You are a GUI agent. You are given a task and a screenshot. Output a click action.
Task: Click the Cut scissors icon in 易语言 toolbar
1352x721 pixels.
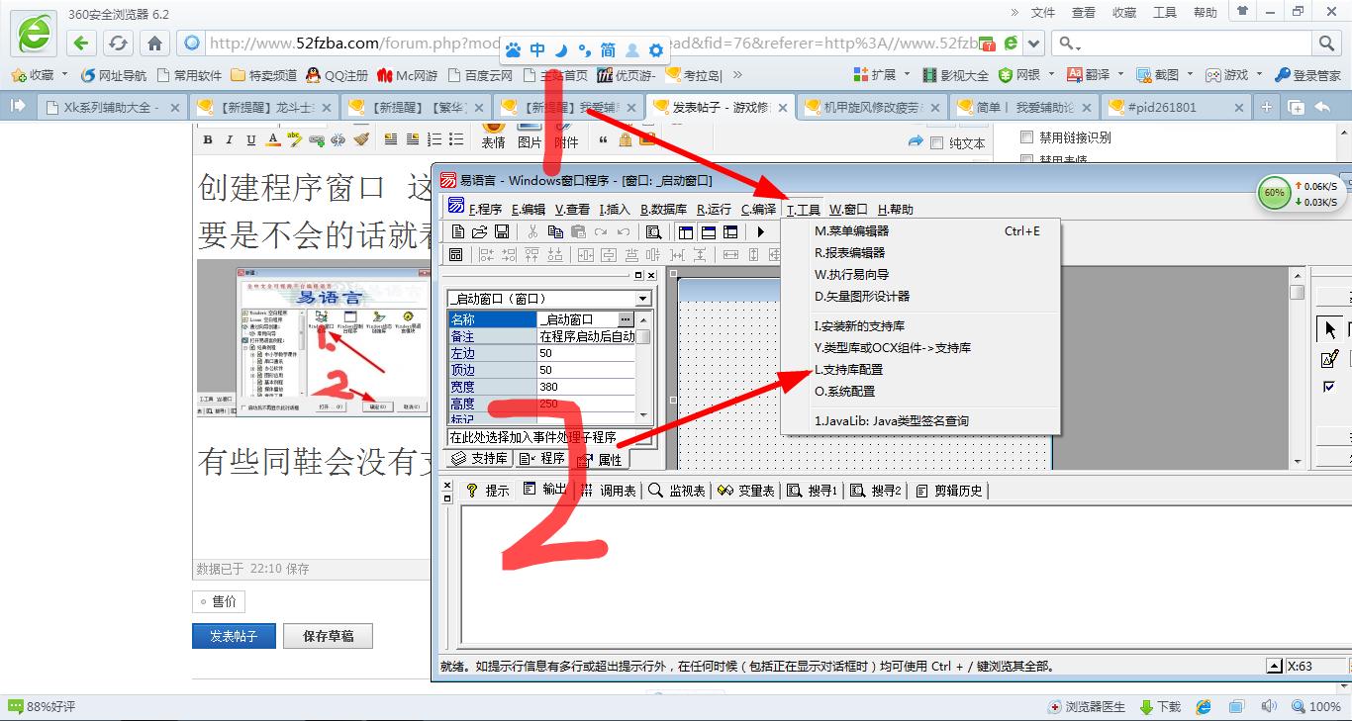click(x=532, y=232)
